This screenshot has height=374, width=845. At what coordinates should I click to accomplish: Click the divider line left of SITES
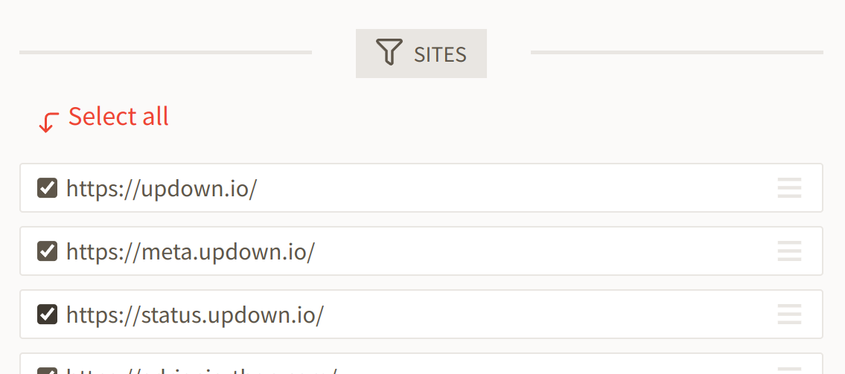tap(165, 53)
